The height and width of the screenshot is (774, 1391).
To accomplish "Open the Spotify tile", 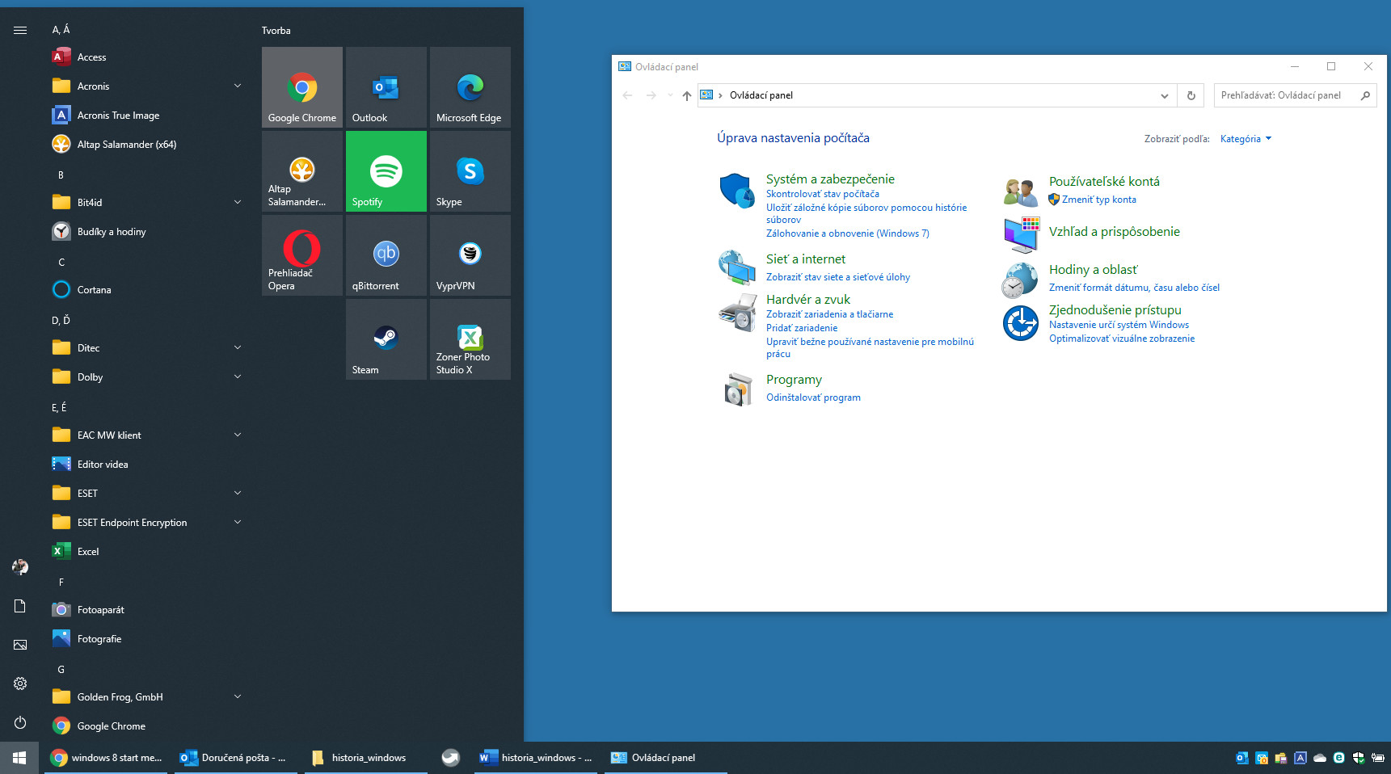I will 386,171.
